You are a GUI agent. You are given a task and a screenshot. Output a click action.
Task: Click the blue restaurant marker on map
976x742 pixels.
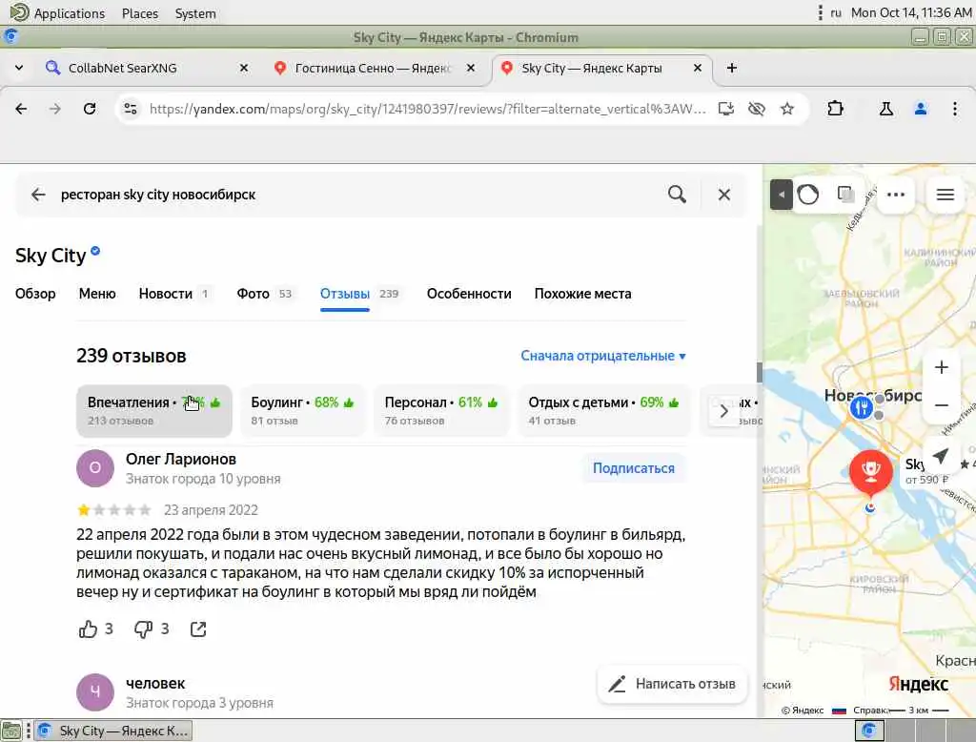click(862, 408)
